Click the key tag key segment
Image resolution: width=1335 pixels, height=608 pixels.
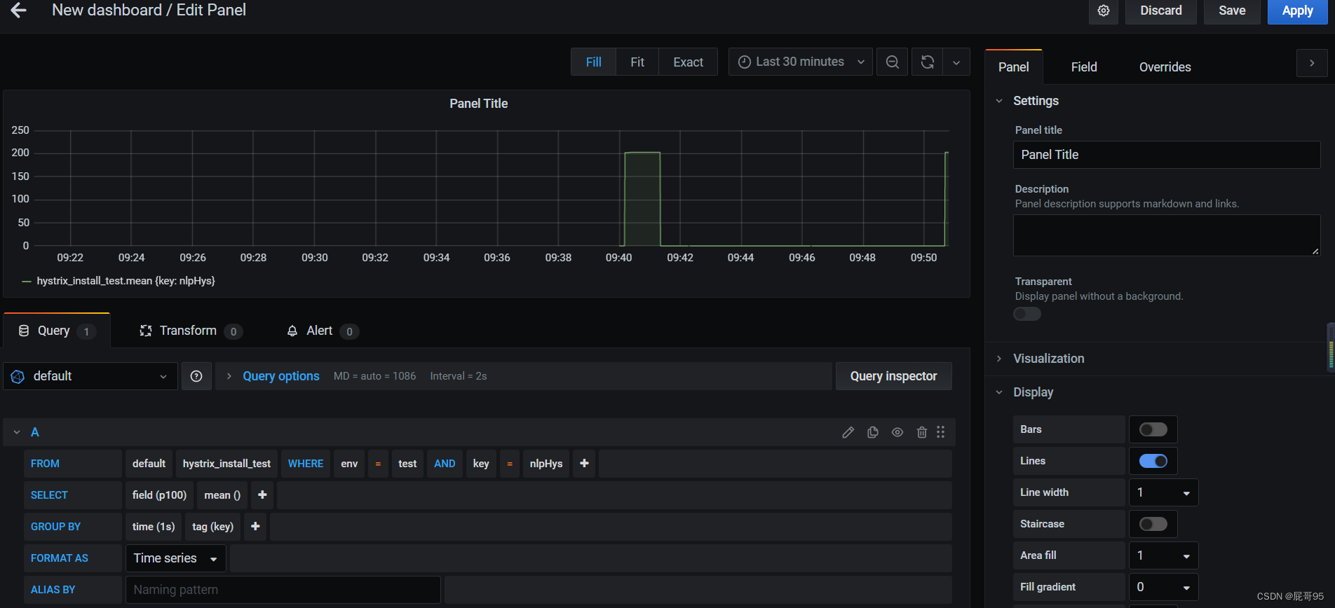pos(481,464)
